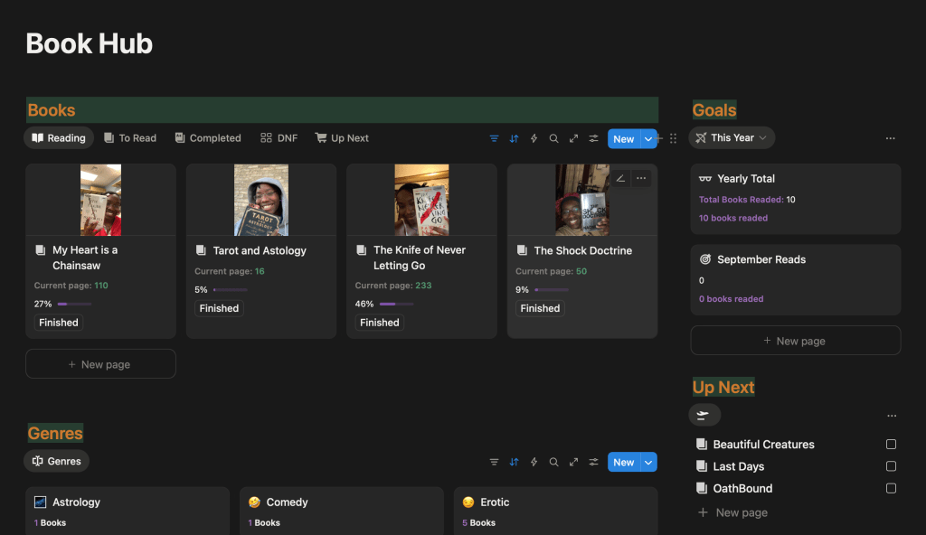The height and width of the screenshot is (535, 926).
Task: Click the New button in Genres toolbar
Action: (x=623, y=462)
